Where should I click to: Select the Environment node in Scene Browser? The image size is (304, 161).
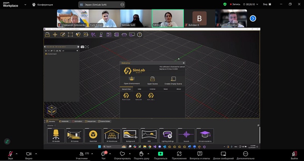click(x=51, y=54)
